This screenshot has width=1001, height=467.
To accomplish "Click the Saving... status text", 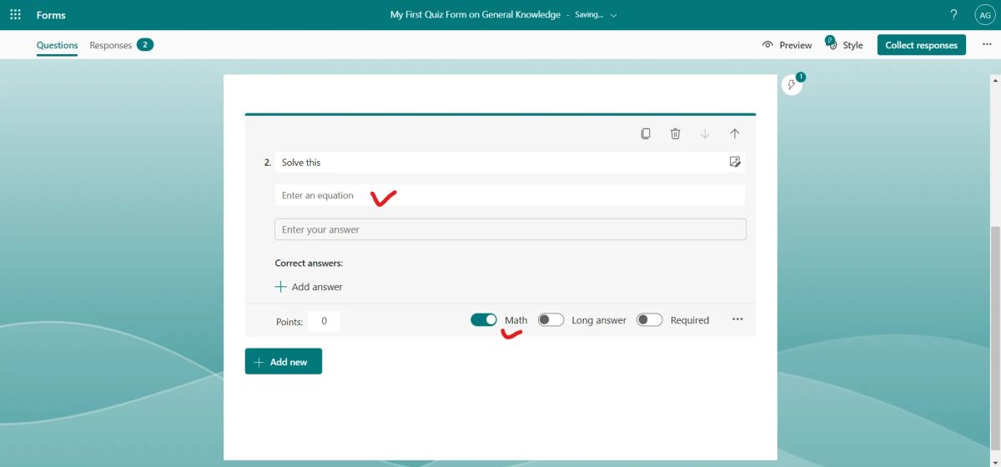I will pos(589,15).
